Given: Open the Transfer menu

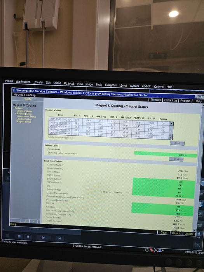Looking at the screenshot, I should (38, 82).
